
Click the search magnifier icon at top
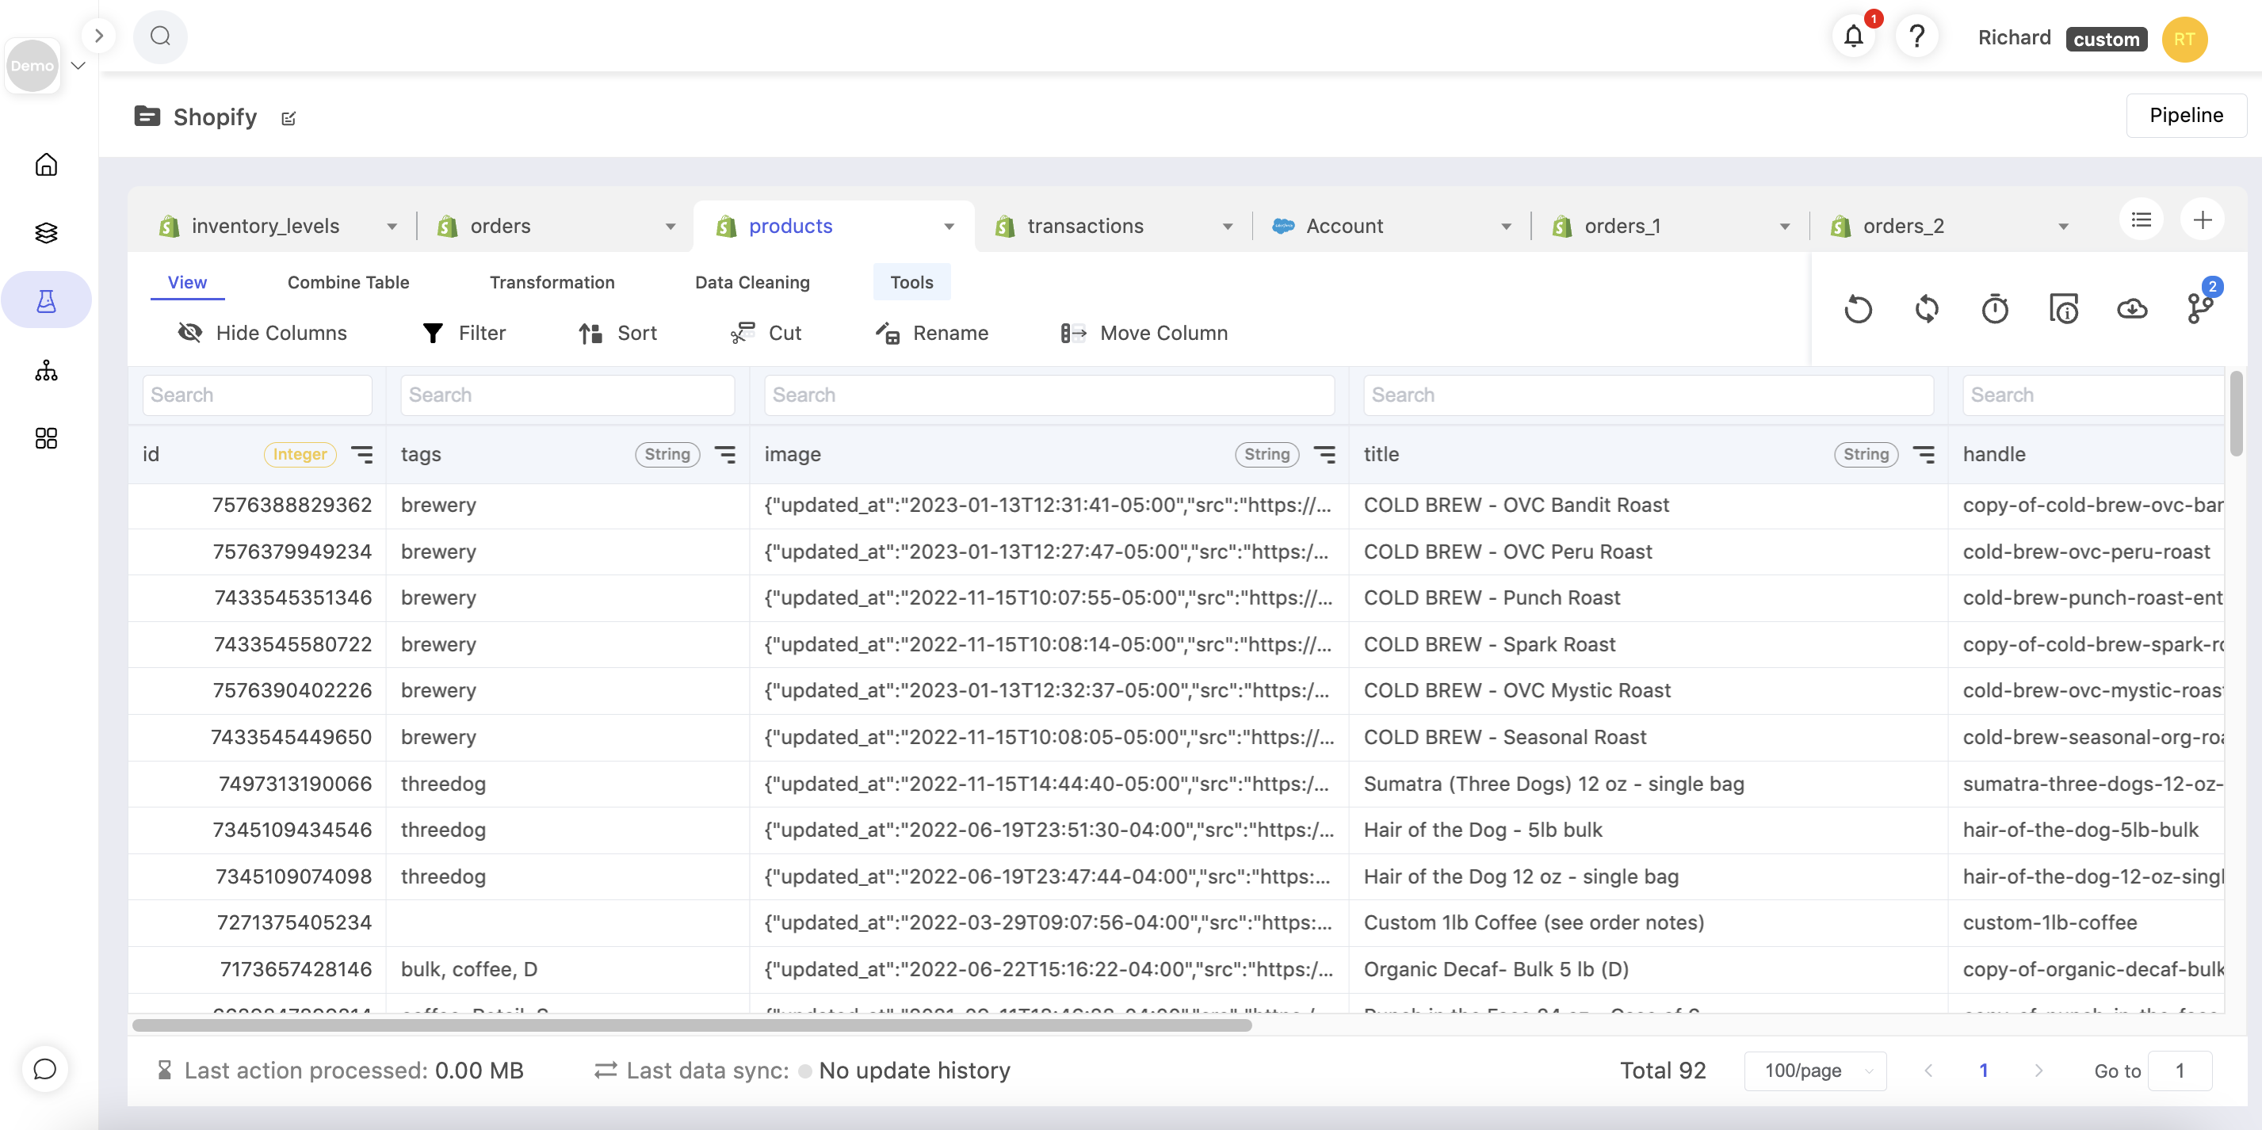[160, 37]
